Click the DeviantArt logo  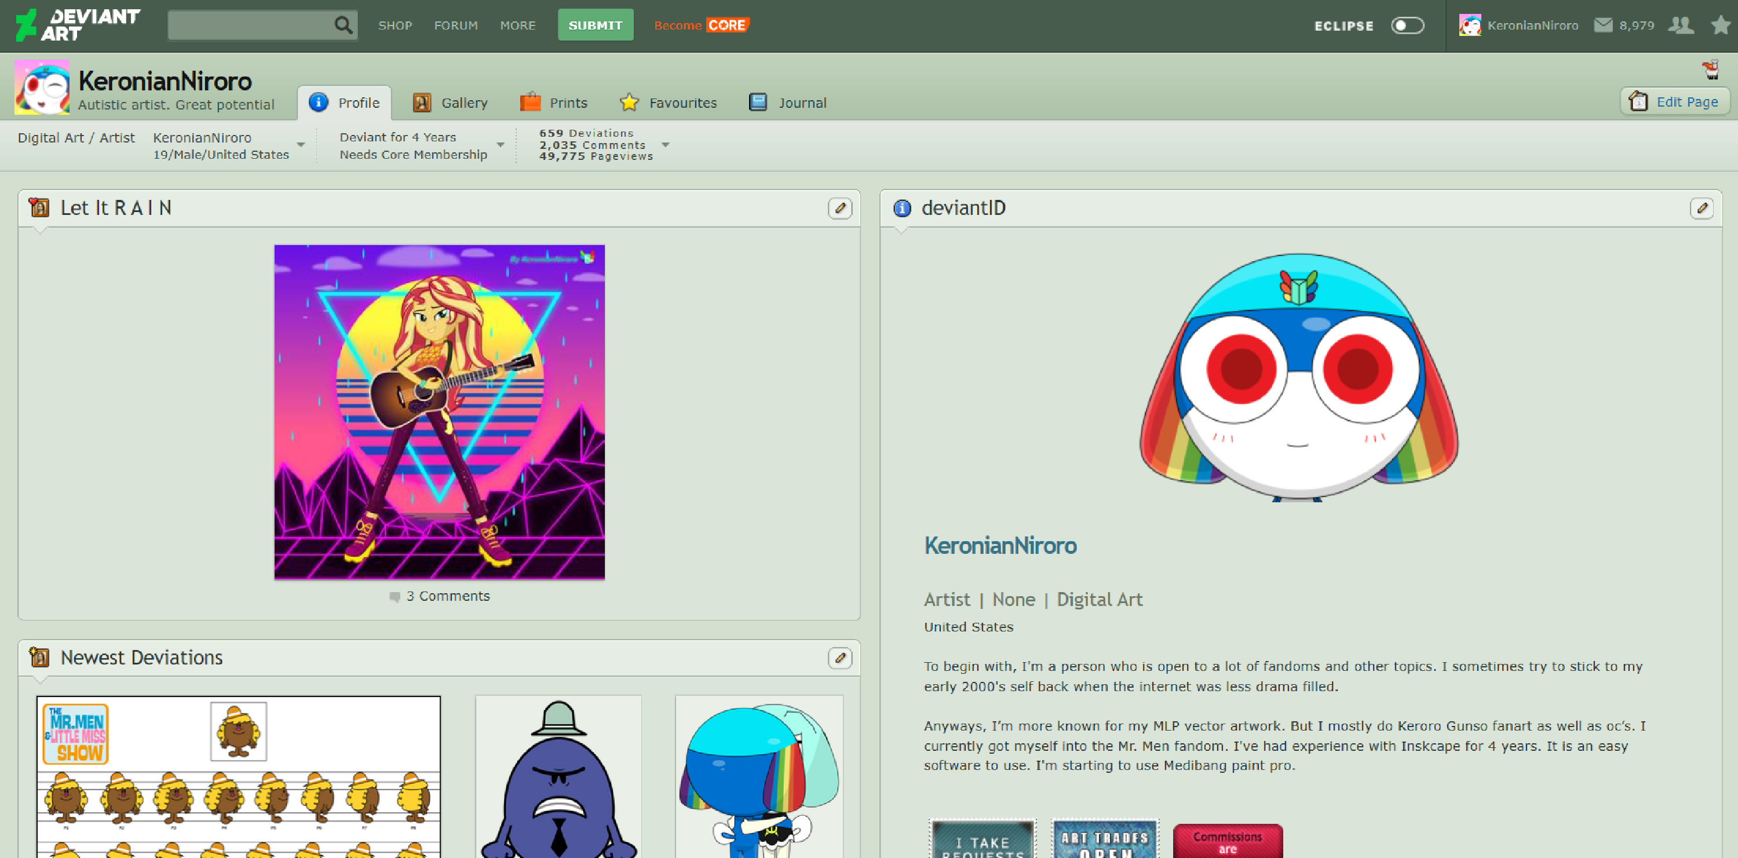[x=78, y=25]
